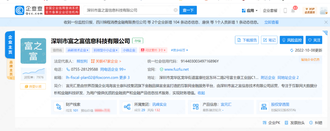Click the 股权穿透图 icon
This screenshot has width=330, height=131.
pos(263,107)
